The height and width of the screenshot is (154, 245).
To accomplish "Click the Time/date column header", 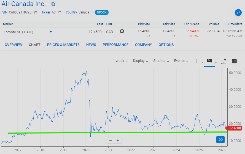I will (235, 24).
